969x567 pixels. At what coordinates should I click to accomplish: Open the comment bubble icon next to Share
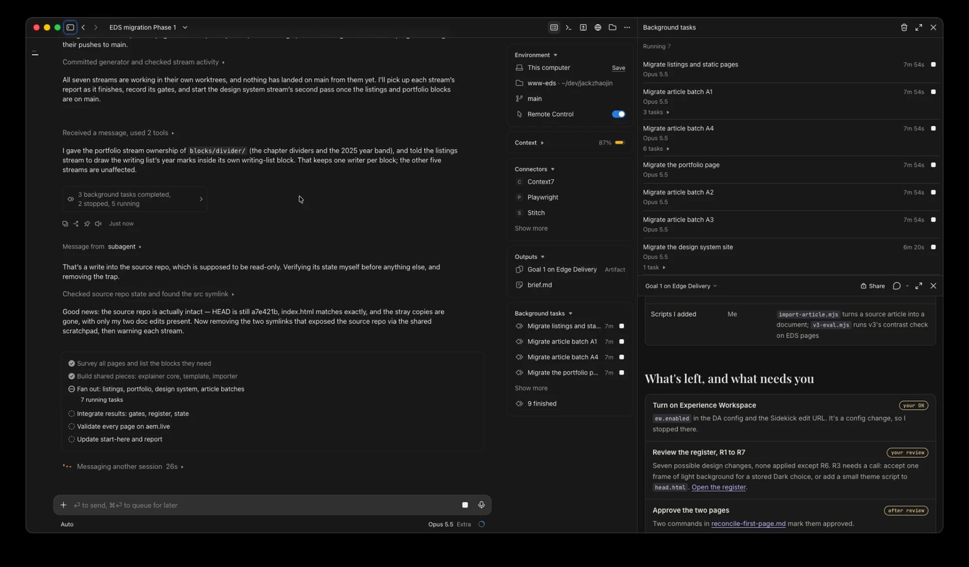pos(897,286)
